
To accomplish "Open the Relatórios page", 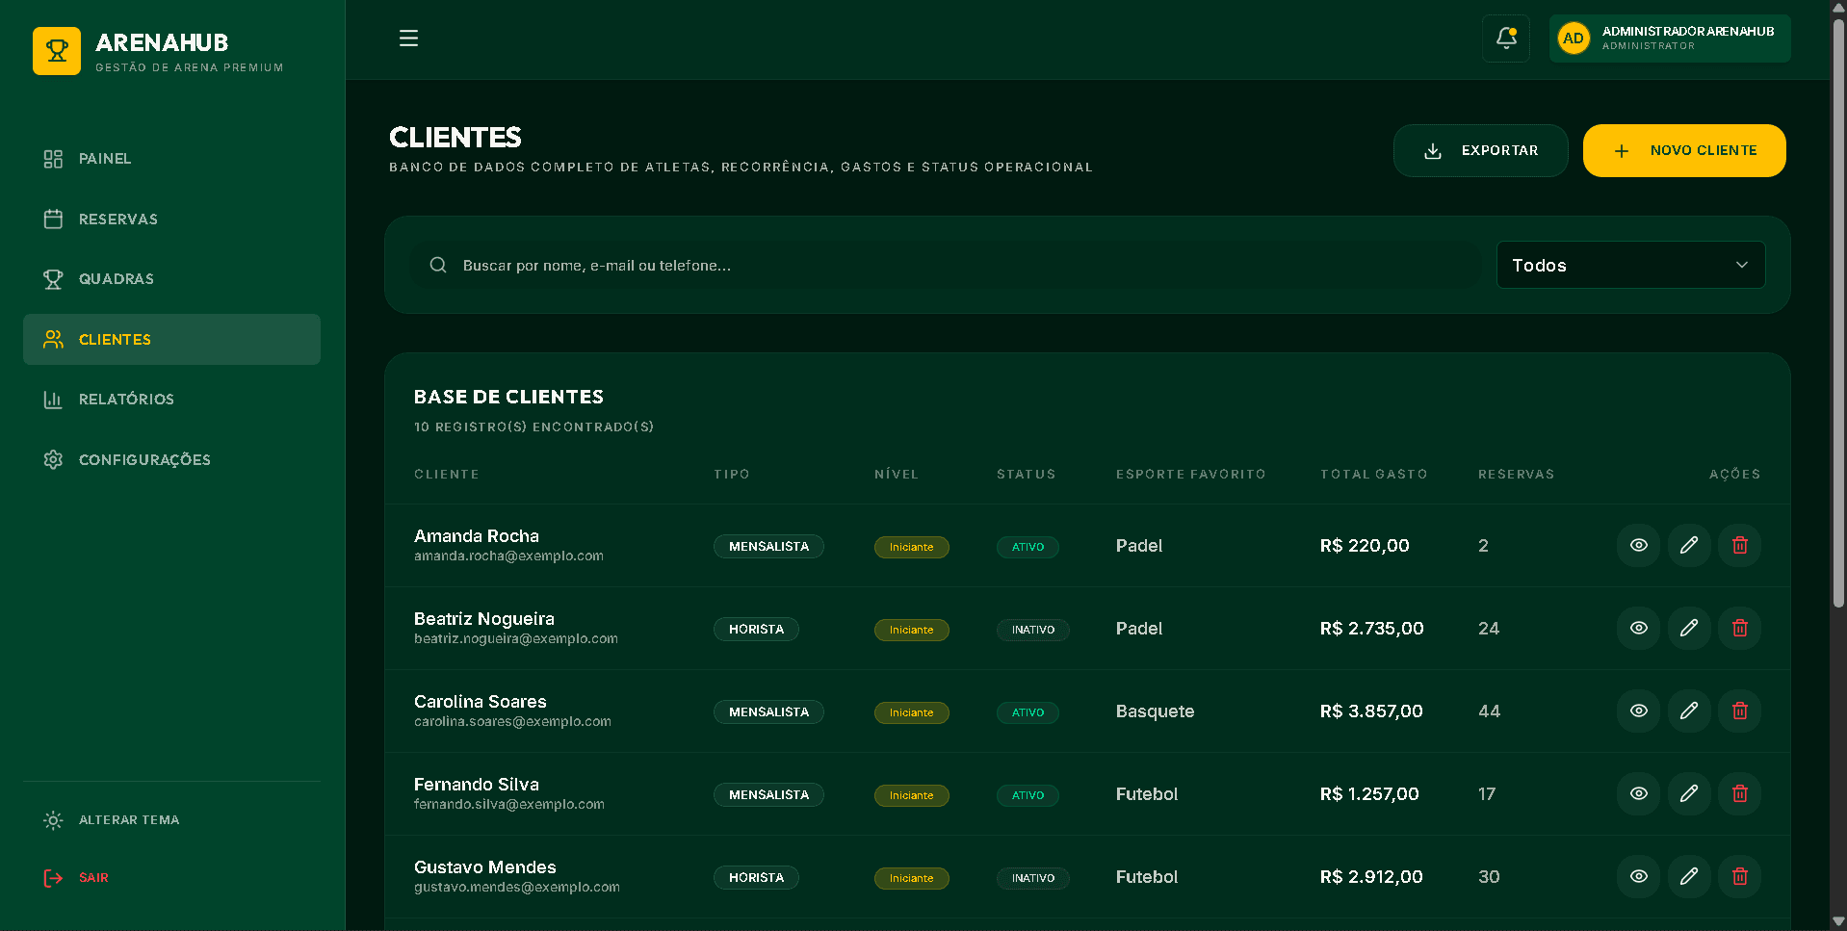I will point(171,400).
